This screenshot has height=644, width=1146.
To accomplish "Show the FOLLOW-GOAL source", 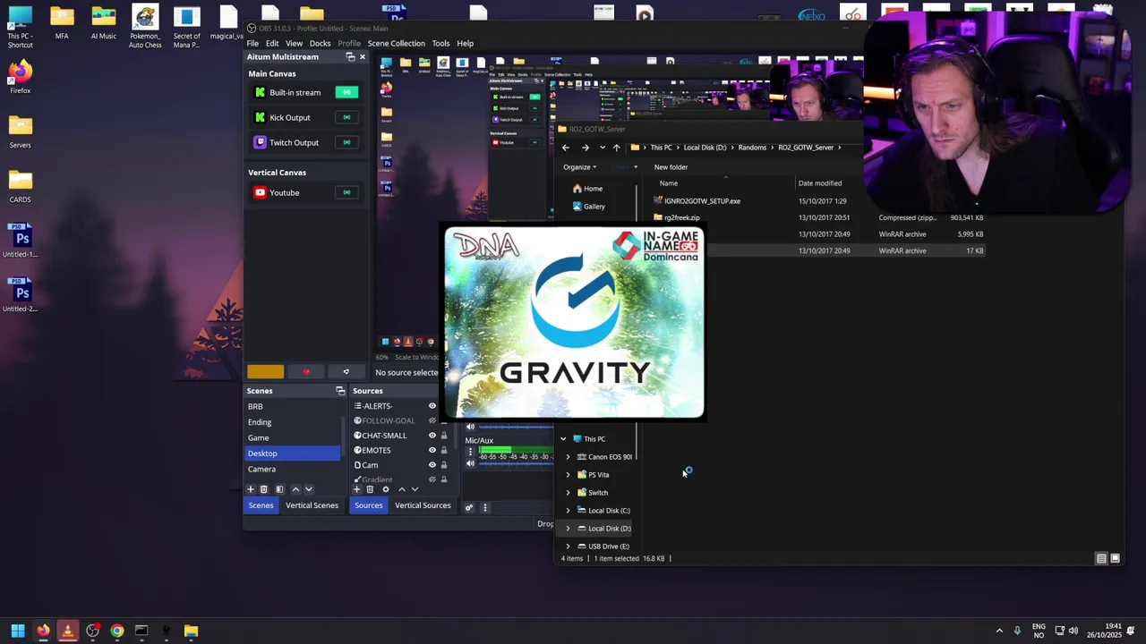I will click(432, 420).
